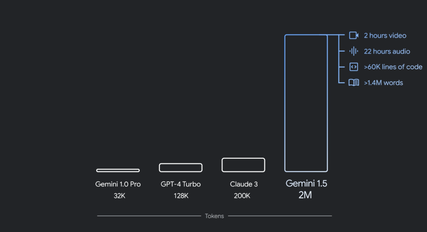Click the ">1.4M words" text

pyautogui.click(x=383, y=82)
